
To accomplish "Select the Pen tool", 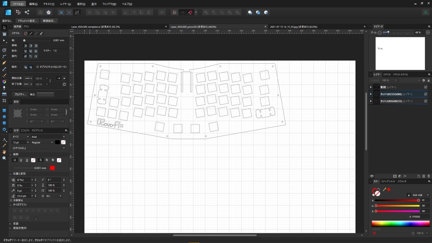I will click(4, 63).
